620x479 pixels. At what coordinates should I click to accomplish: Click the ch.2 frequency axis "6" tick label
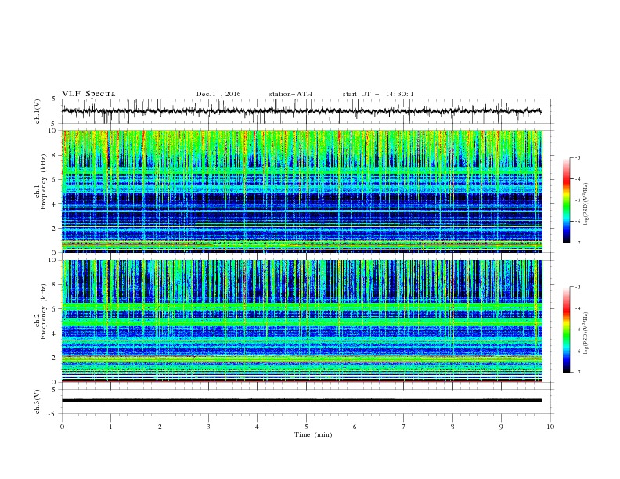[x=56, y=308]
